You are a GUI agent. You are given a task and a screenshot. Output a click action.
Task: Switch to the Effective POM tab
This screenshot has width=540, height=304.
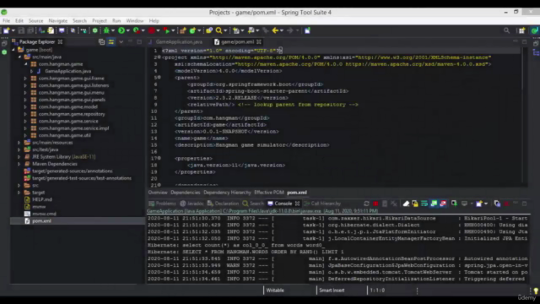269,193
